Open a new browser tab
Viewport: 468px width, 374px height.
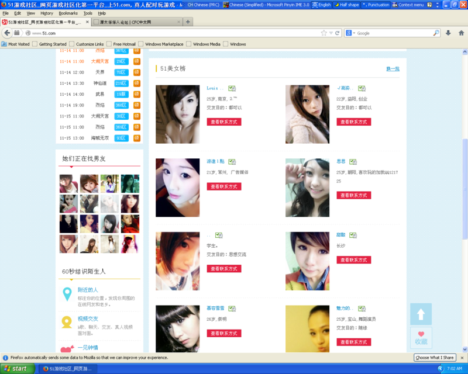188,22
